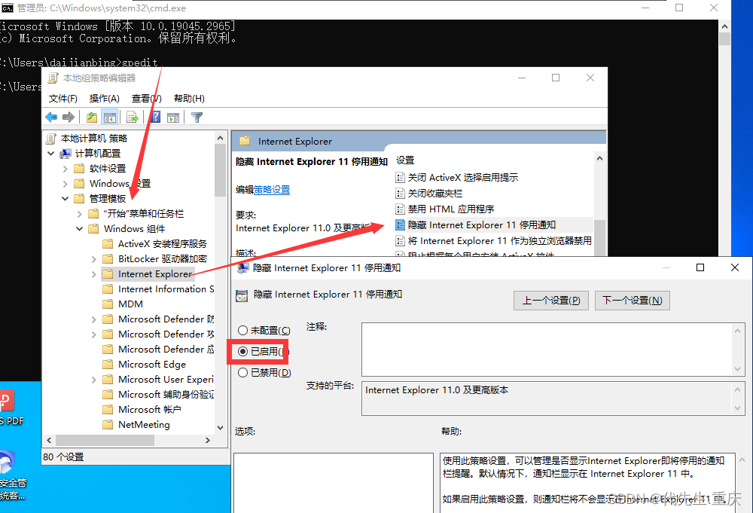Collapse the 计算机配置 tree node
Viewport: 753px width, 513px height.
pos(51,154)
